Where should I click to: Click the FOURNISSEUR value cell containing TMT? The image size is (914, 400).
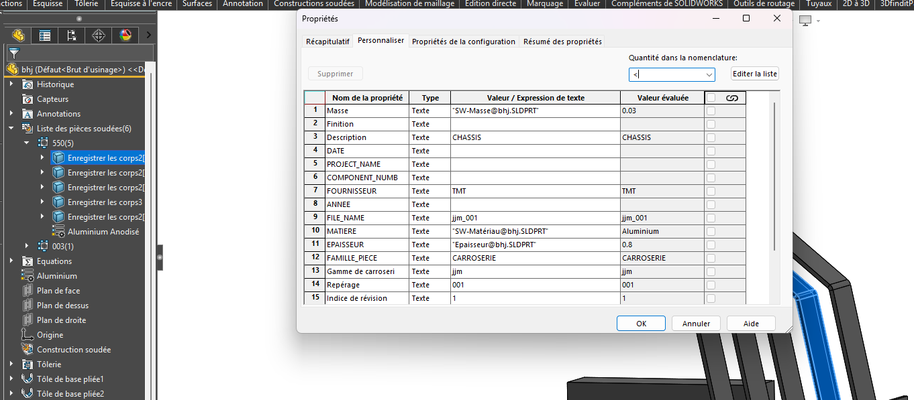click(x=535, y=191)
